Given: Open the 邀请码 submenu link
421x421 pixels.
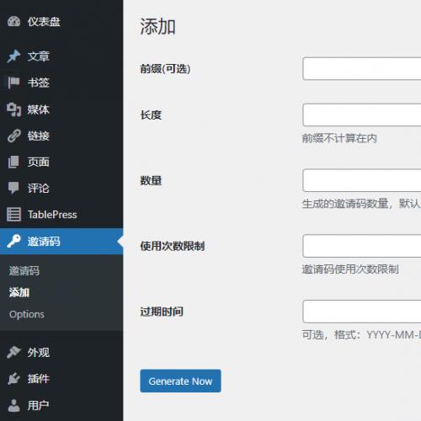Looking at the screenshot, I should point(24,271).
